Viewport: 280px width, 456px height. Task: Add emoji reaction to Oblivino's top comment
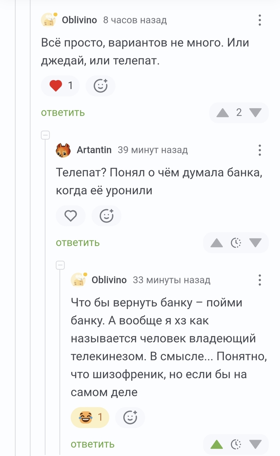pyautogui.click(x=100, y=86)
